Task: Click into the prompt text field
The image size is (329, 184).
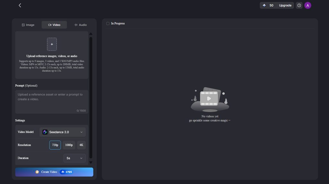Action: 52,102
